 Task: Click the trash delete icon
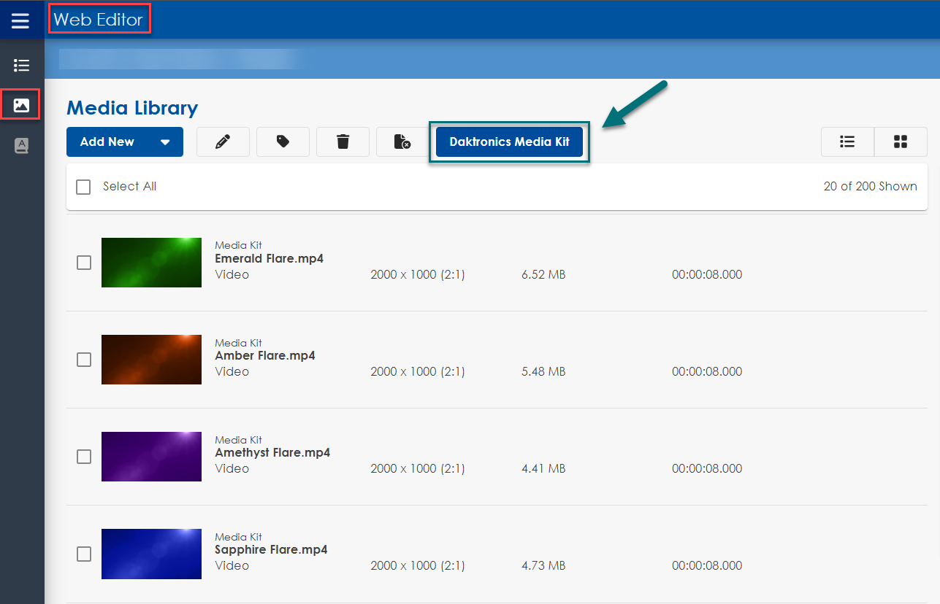[343, 142]
